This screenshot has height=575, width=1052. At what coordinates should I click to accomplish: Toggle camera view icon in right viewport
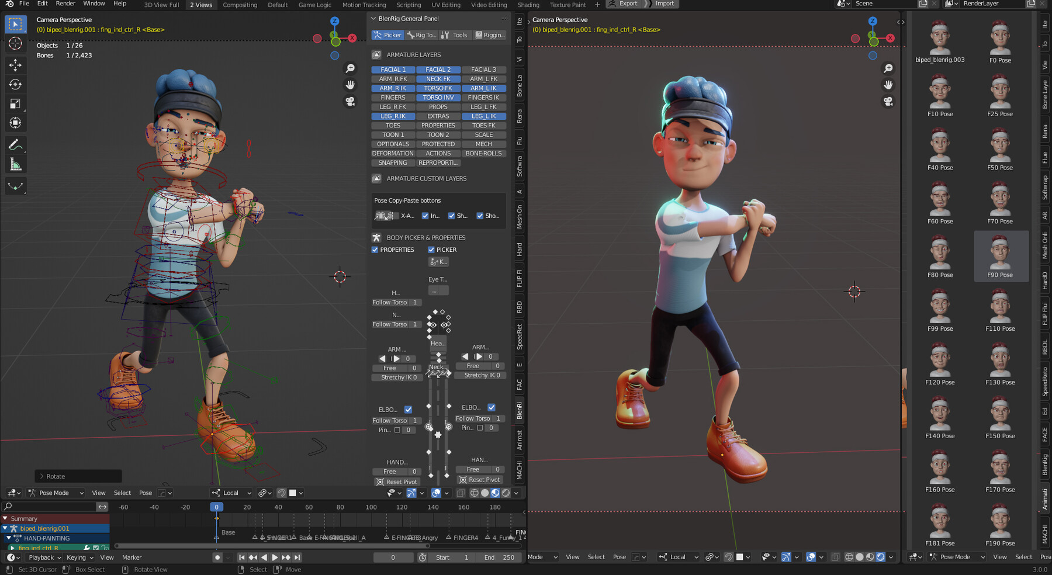pyautogui.click(x=888, y=102)
